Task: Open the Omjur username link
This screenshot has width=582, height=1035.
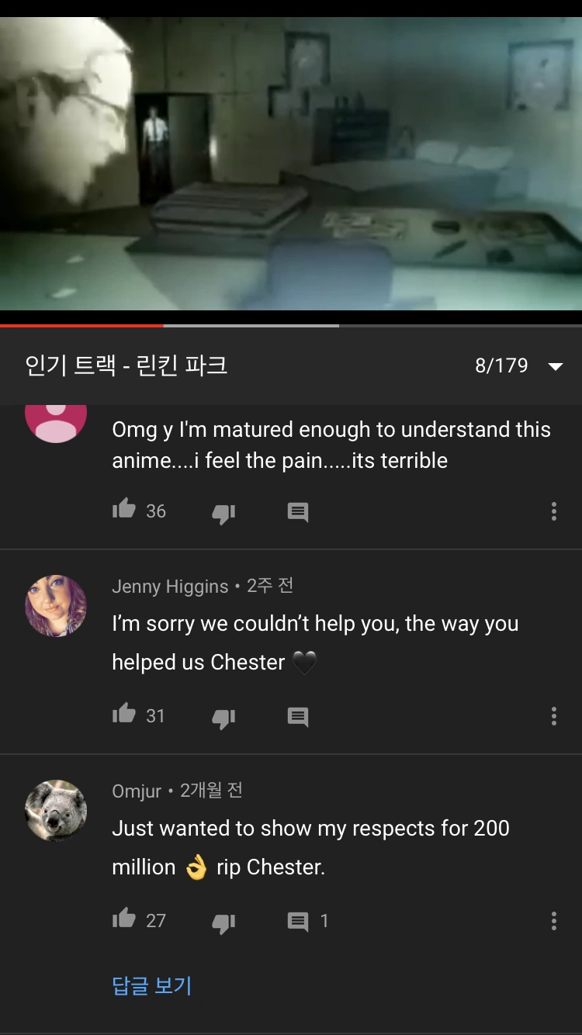Action: [x=137, y=791]
